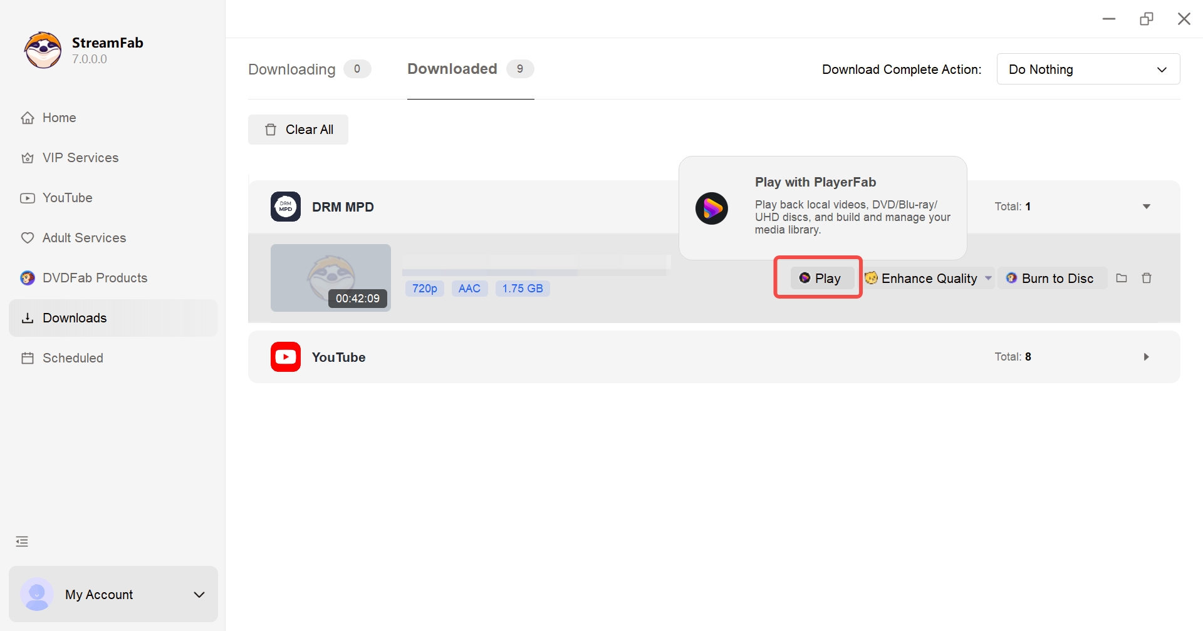Delete the DRM MPD download
1203x631 pixels.
(1147, 278)
